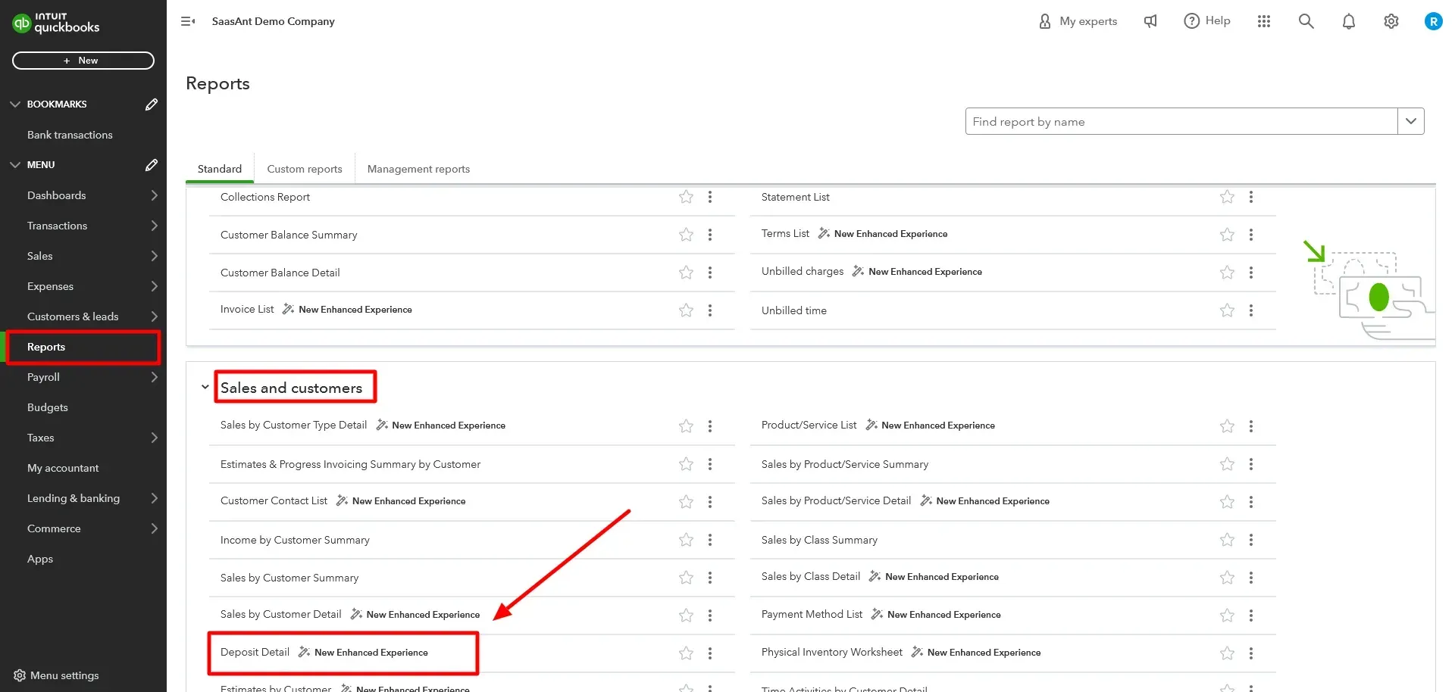Collapse the MENU section

coord(15,164)
